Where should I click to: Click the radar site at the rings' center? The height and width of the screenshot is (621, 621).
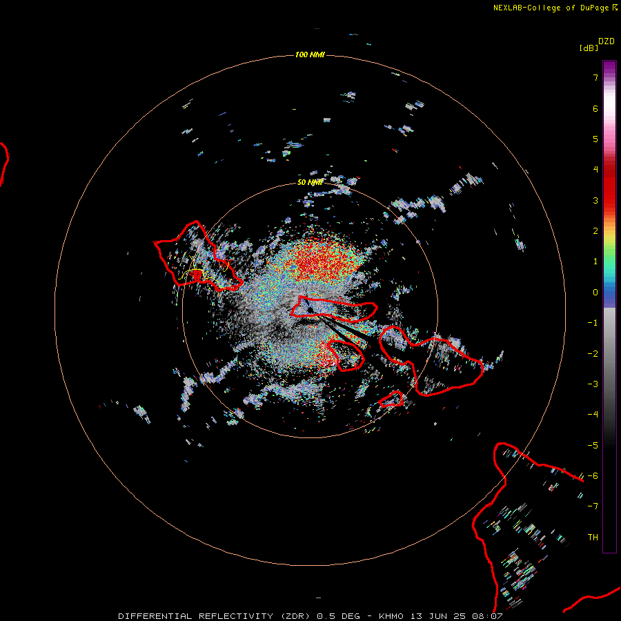point(310,310)
